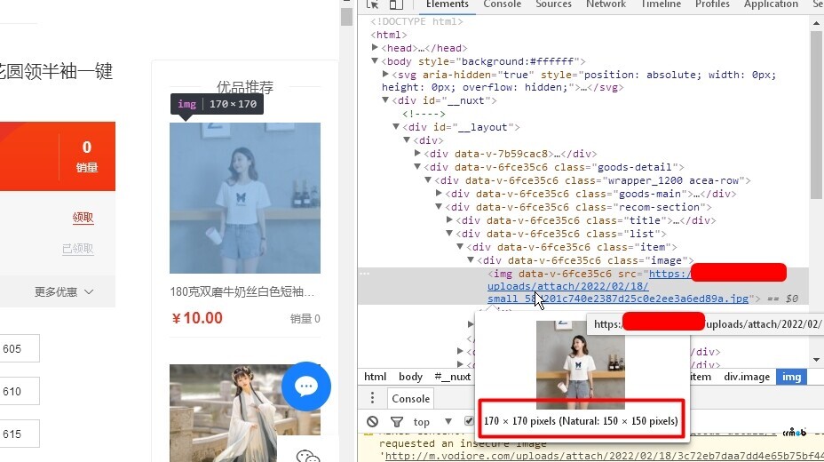Collapse the goods-detail div node

tap(417, 167)
